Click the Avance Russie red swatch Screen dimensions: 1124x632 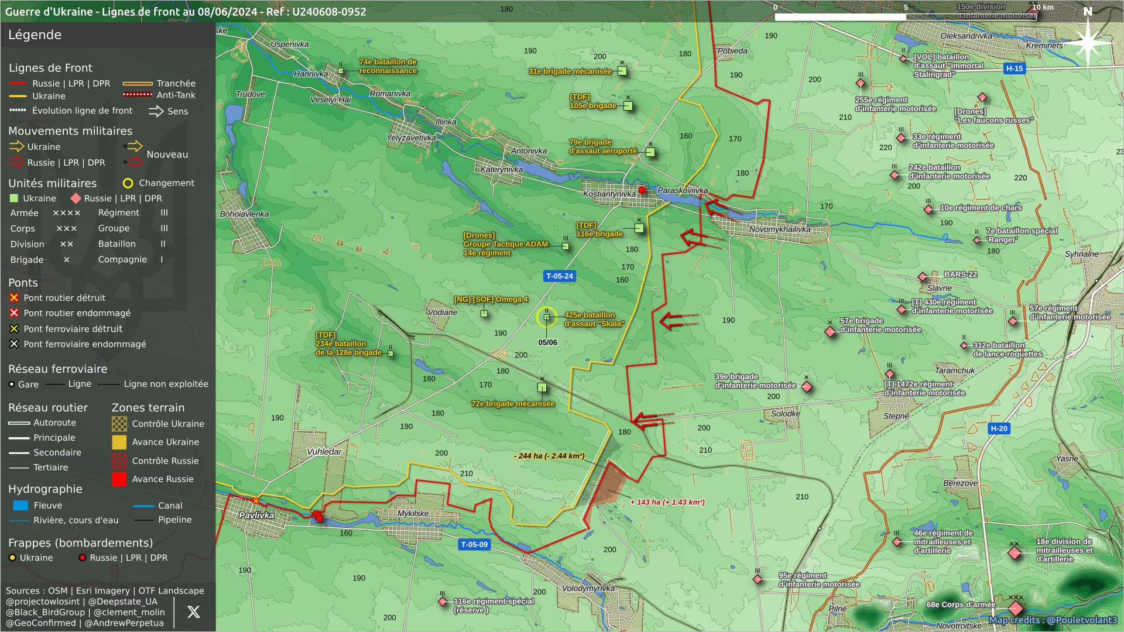click(x=119, y=479)
